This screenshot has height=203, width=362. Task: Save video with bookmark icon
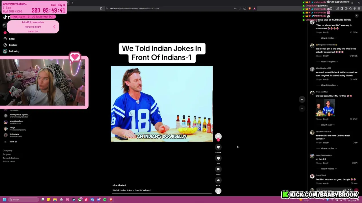point(218,169)
